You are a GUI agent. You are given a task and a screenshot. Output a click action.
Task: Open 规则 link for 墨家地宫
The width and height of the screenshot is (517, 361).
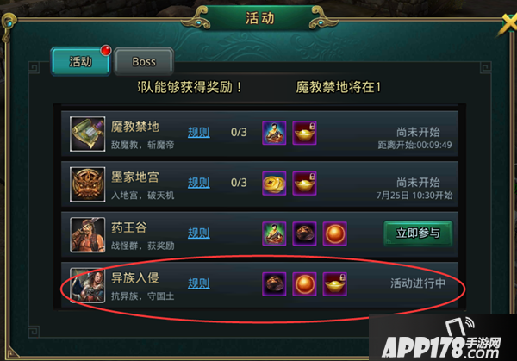pyautogui.click(x=199, y=183)
